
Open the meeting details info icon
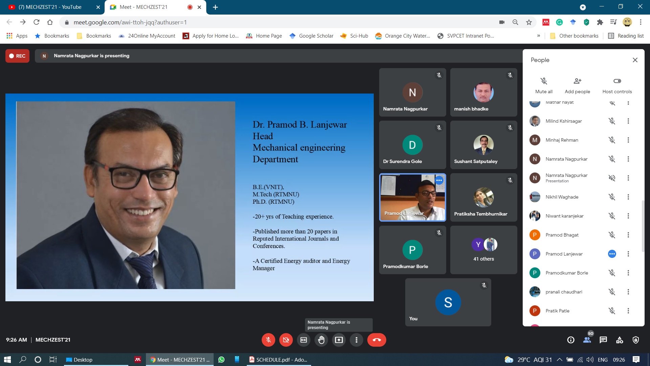coord(571,340)
